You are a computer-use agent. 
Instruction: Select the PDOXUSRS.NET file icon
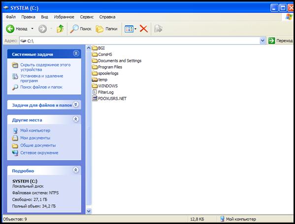coord(95,98)
